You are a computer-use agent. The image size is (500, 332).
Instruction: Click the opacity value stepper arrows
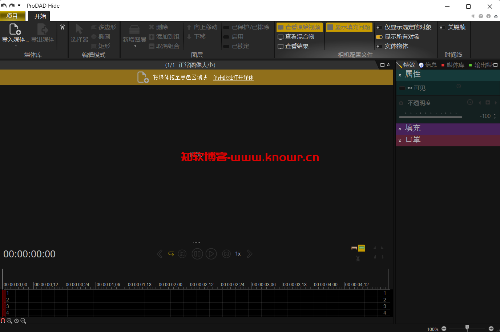(x=495, y=116)
